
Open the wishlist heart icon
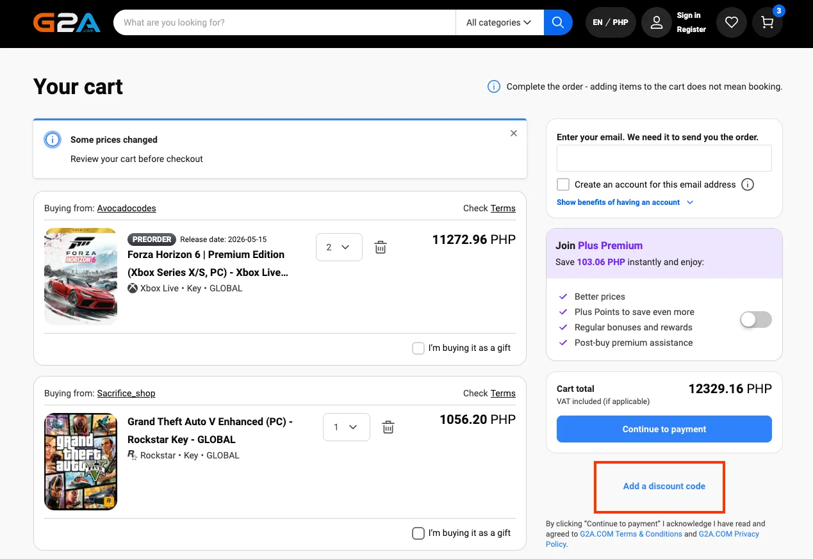pyautogui.click(x=732, y=22)
